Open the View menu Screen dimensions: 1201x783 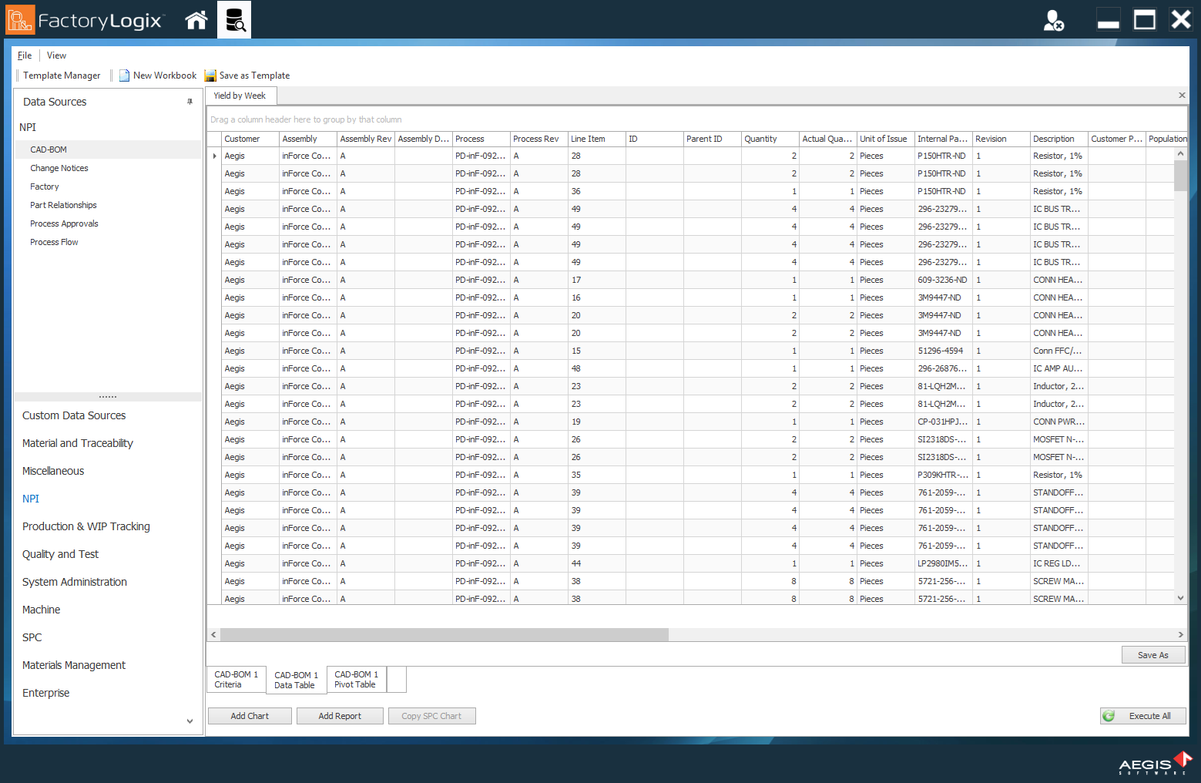click(x=56, y=55)
